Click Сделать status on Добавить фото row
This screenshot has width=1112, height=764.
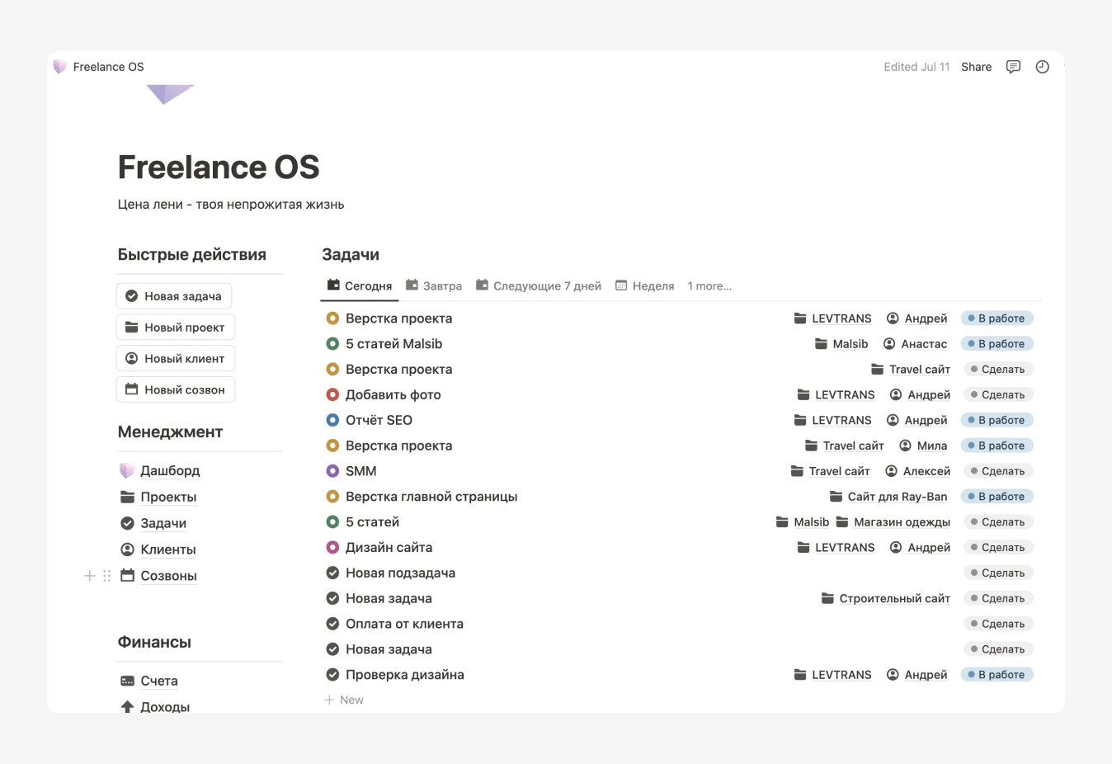[997, 395]
